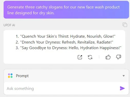Give the response a thumbs up
The width and height of the screenshot is (130, 97).
(x=108, y=57)
